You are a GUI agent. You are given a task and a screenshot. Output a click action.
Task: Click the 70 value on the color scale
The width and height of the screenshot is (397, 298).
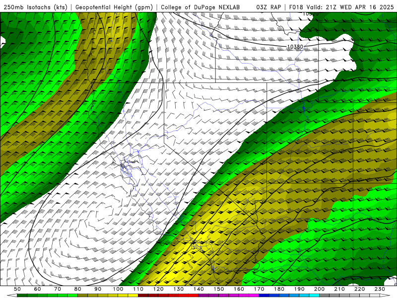coord(58,289)
